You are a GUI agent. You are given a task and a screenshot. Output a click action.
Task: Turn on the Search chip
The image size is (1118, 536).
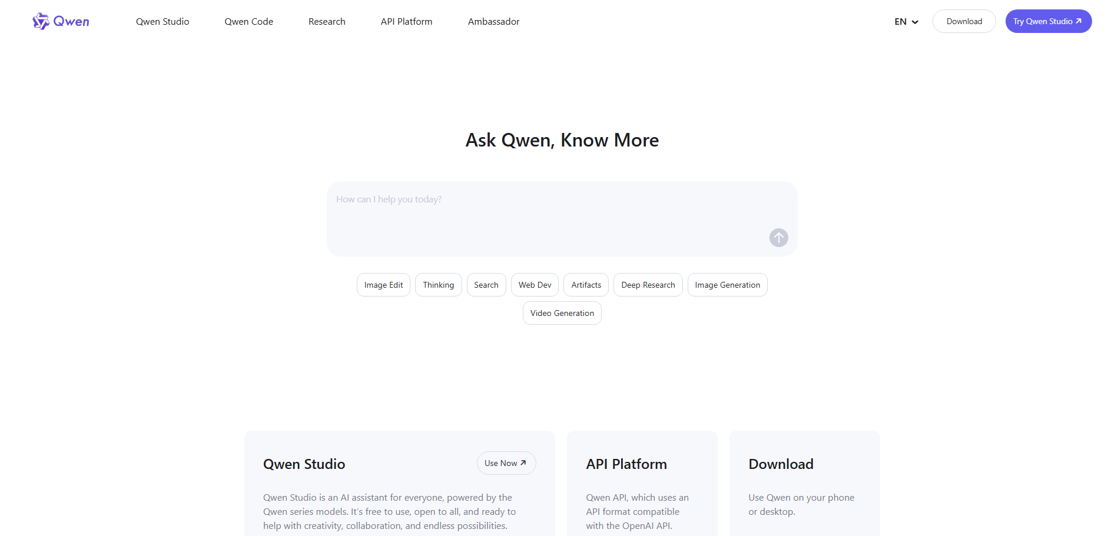pyautogui.click(x=486, y=285)
